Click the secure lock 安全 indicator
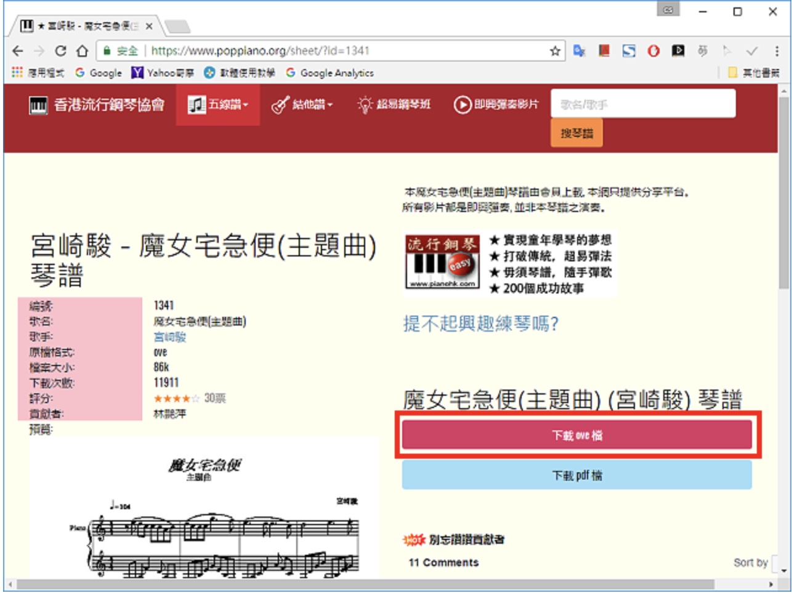The image size is (792, 593). tap(120, 51)
